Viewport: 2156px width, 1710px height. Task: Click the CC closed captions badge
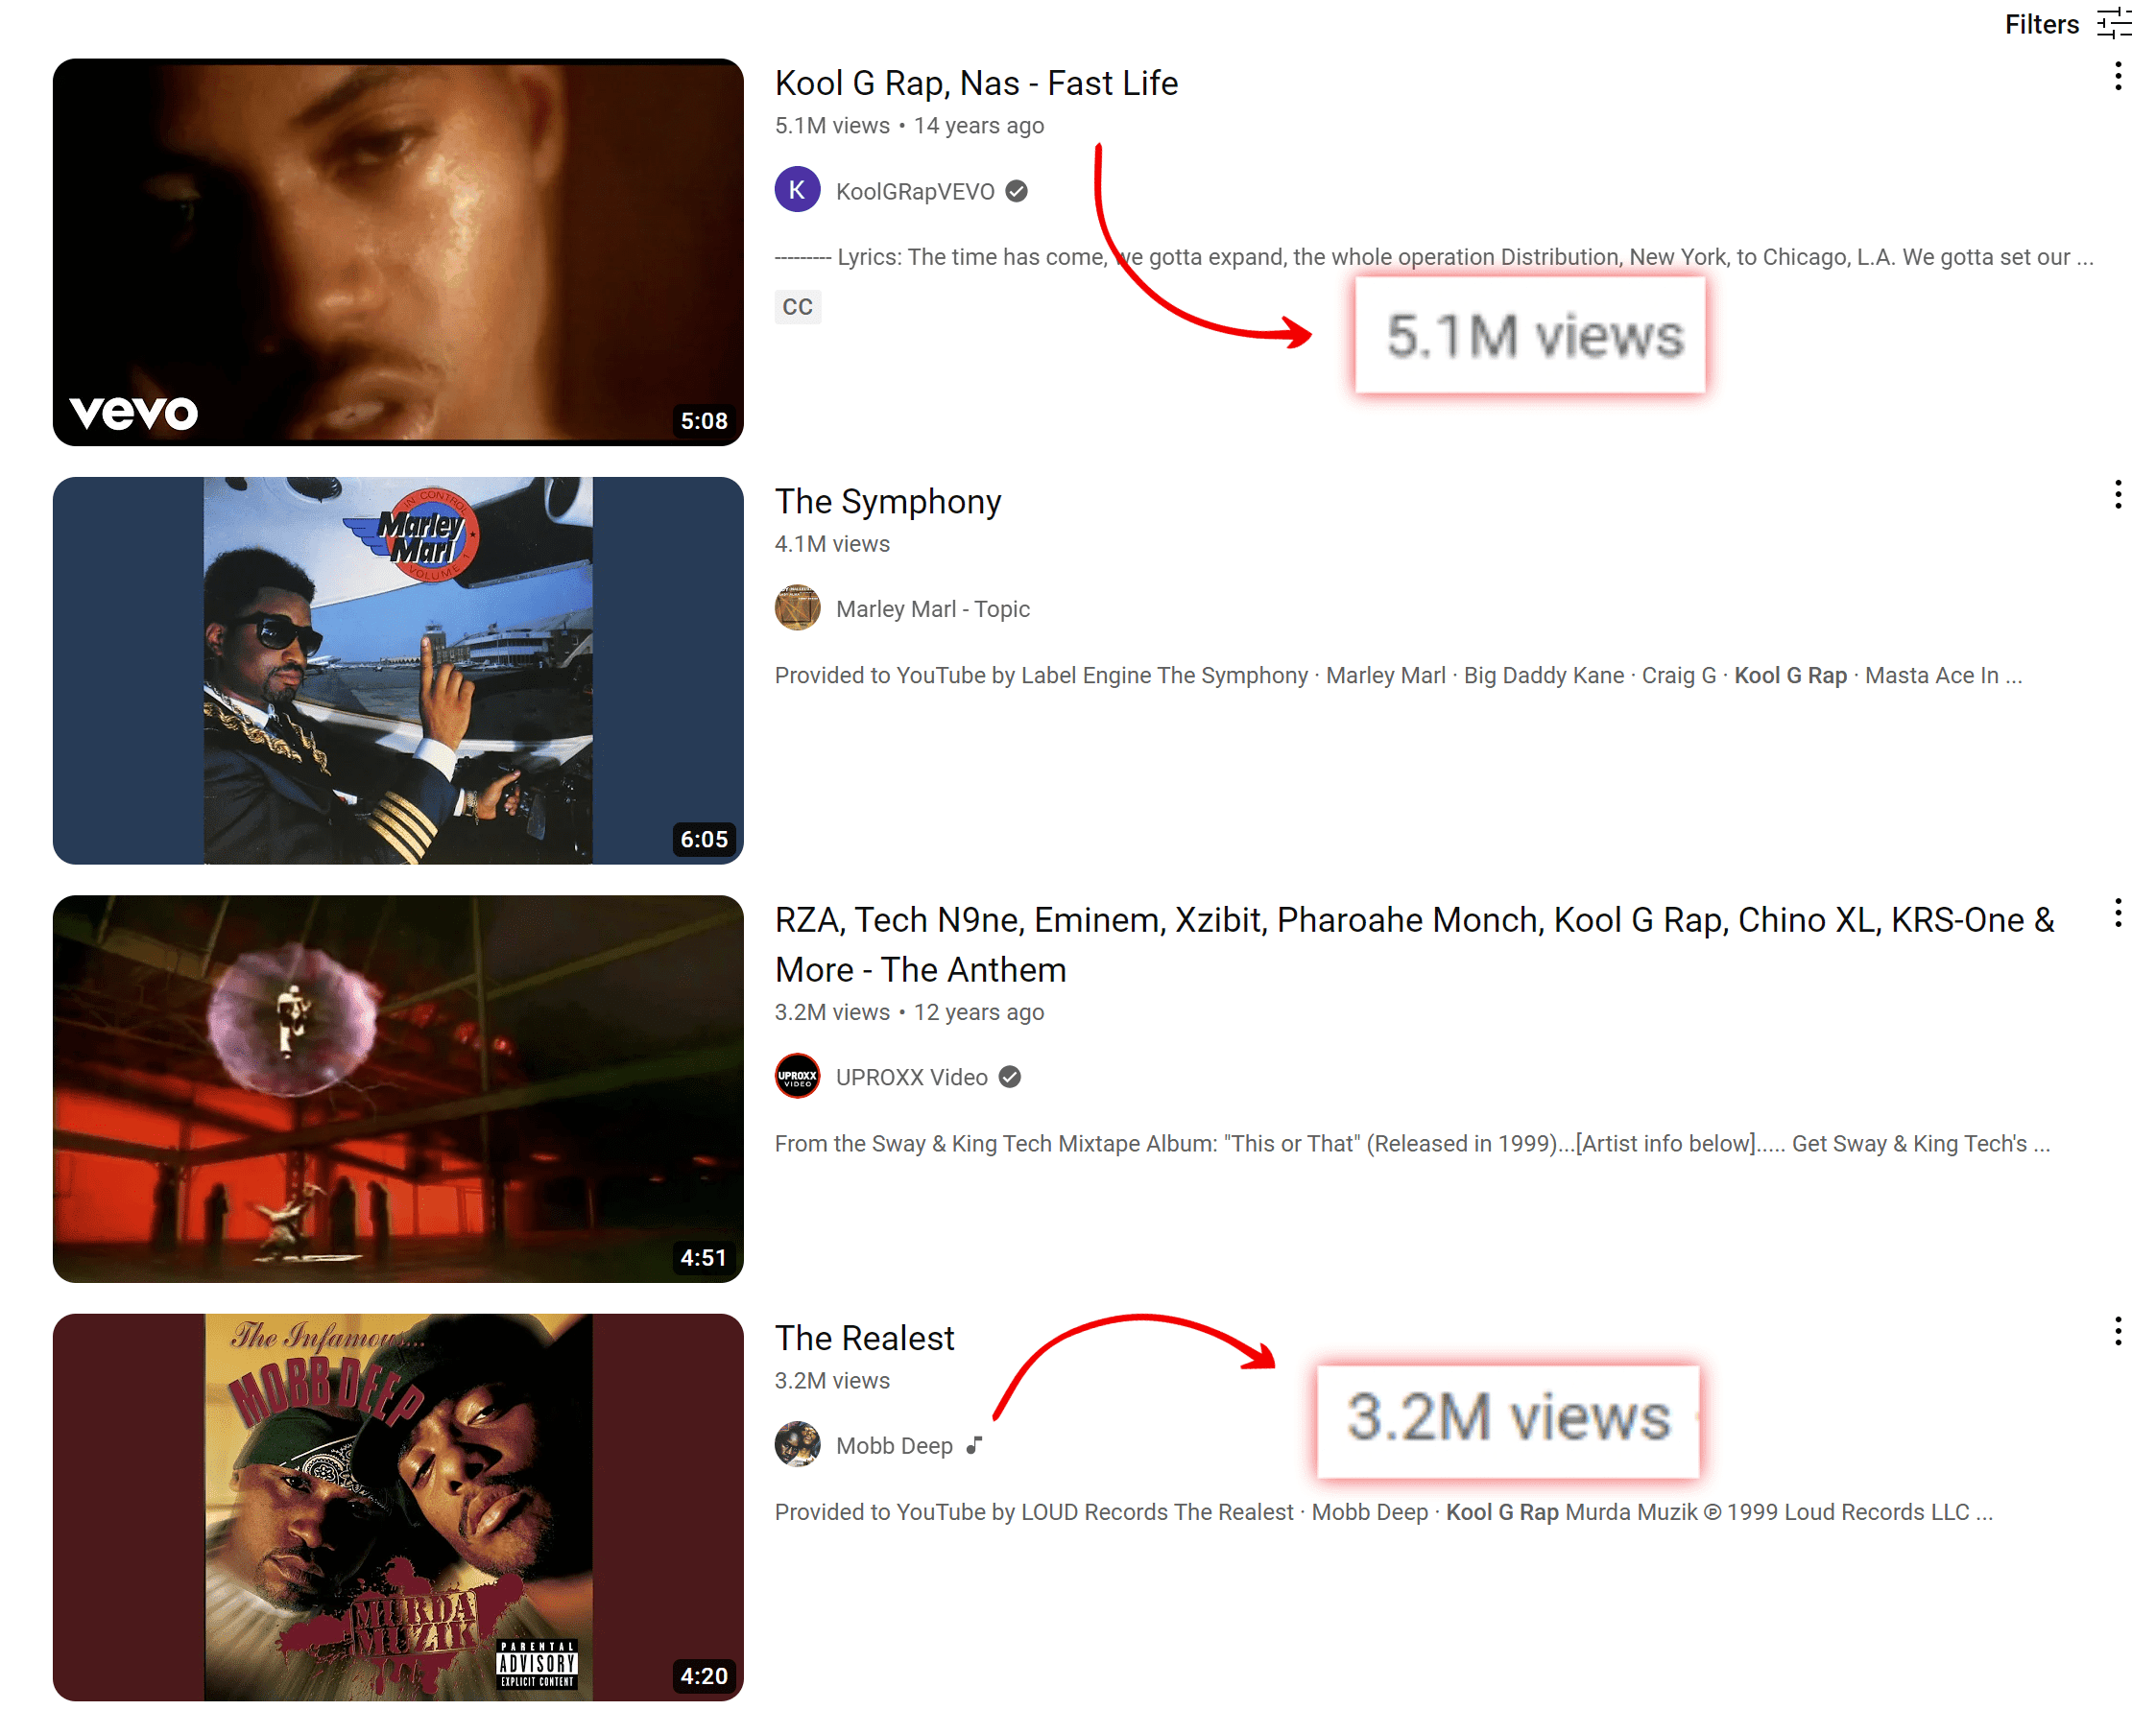point(797,307)
